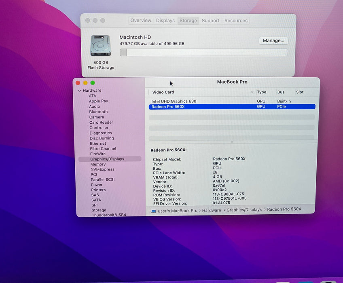Click the Video Card sort arrow

pos(252,92)
